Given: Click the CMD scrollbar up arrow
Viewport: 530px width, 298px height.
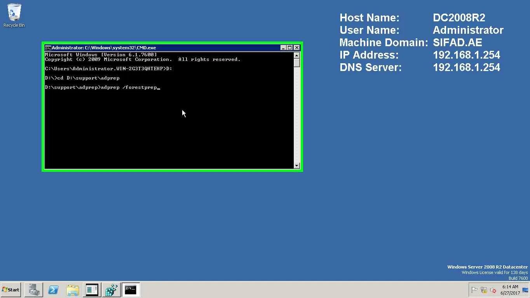Looking at the screenshot, I should (297, 55).
